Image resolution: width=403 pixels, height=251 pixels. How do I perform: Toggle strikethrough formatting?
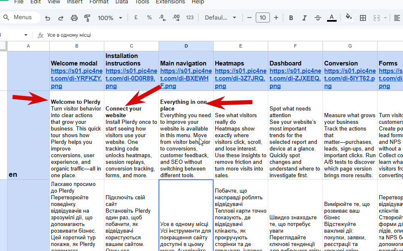(318, 18)
